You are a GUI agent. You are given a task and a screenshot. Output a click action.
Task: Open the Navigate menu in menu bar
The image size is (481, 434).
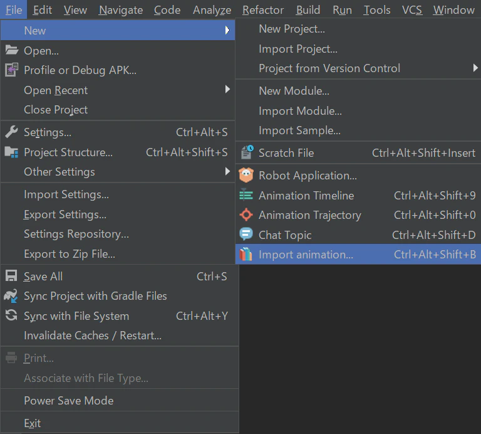121,10
